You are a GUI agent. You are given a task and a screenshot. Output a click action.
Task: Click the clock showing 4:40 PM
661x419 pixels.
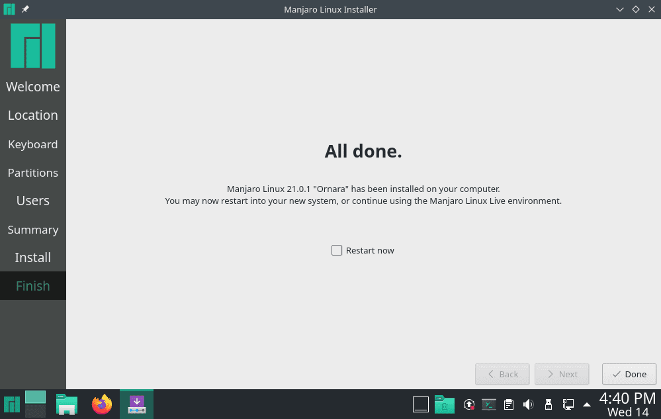click(x=627, y=398)
